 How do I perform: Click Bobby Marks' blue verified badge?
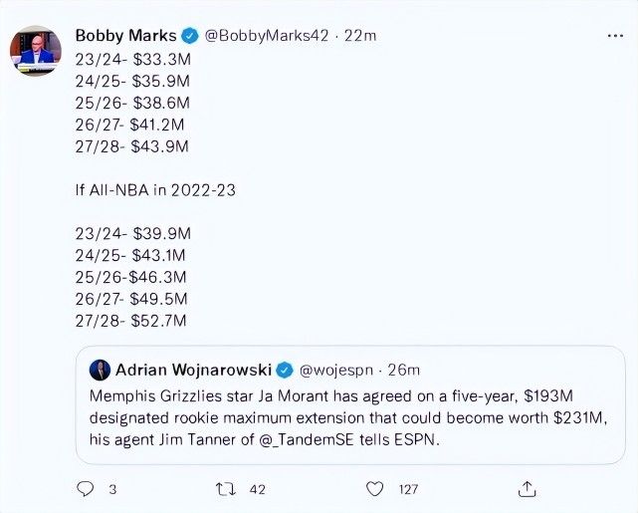pyautogui.click(x=191, y=36)
